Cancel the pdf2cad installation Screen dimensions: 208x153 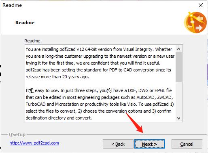click(187, 144)
